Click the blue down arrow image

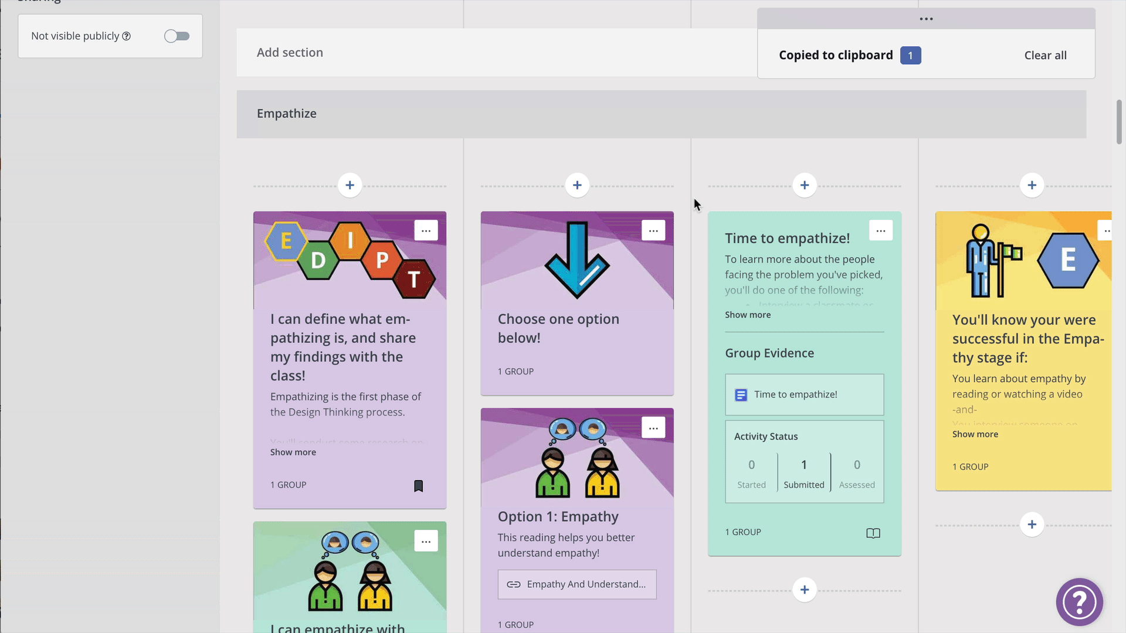[577, 260]
